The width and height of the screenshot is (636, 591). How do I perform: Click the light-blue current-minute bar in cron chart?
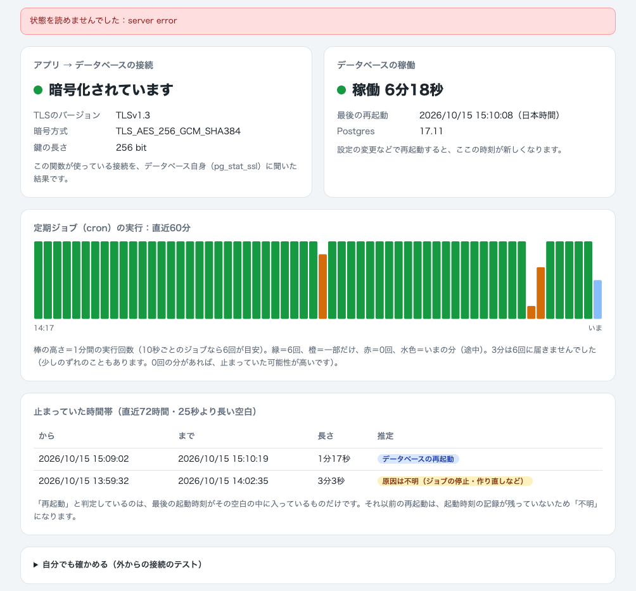click(597, 300)
